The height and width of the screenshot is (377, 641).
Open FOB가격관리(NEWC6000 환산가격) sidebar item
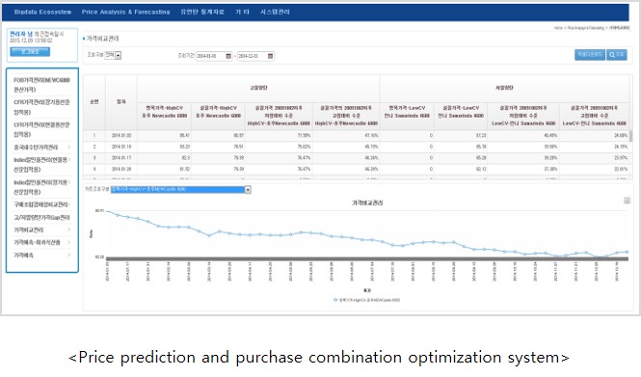click(41, 85)
